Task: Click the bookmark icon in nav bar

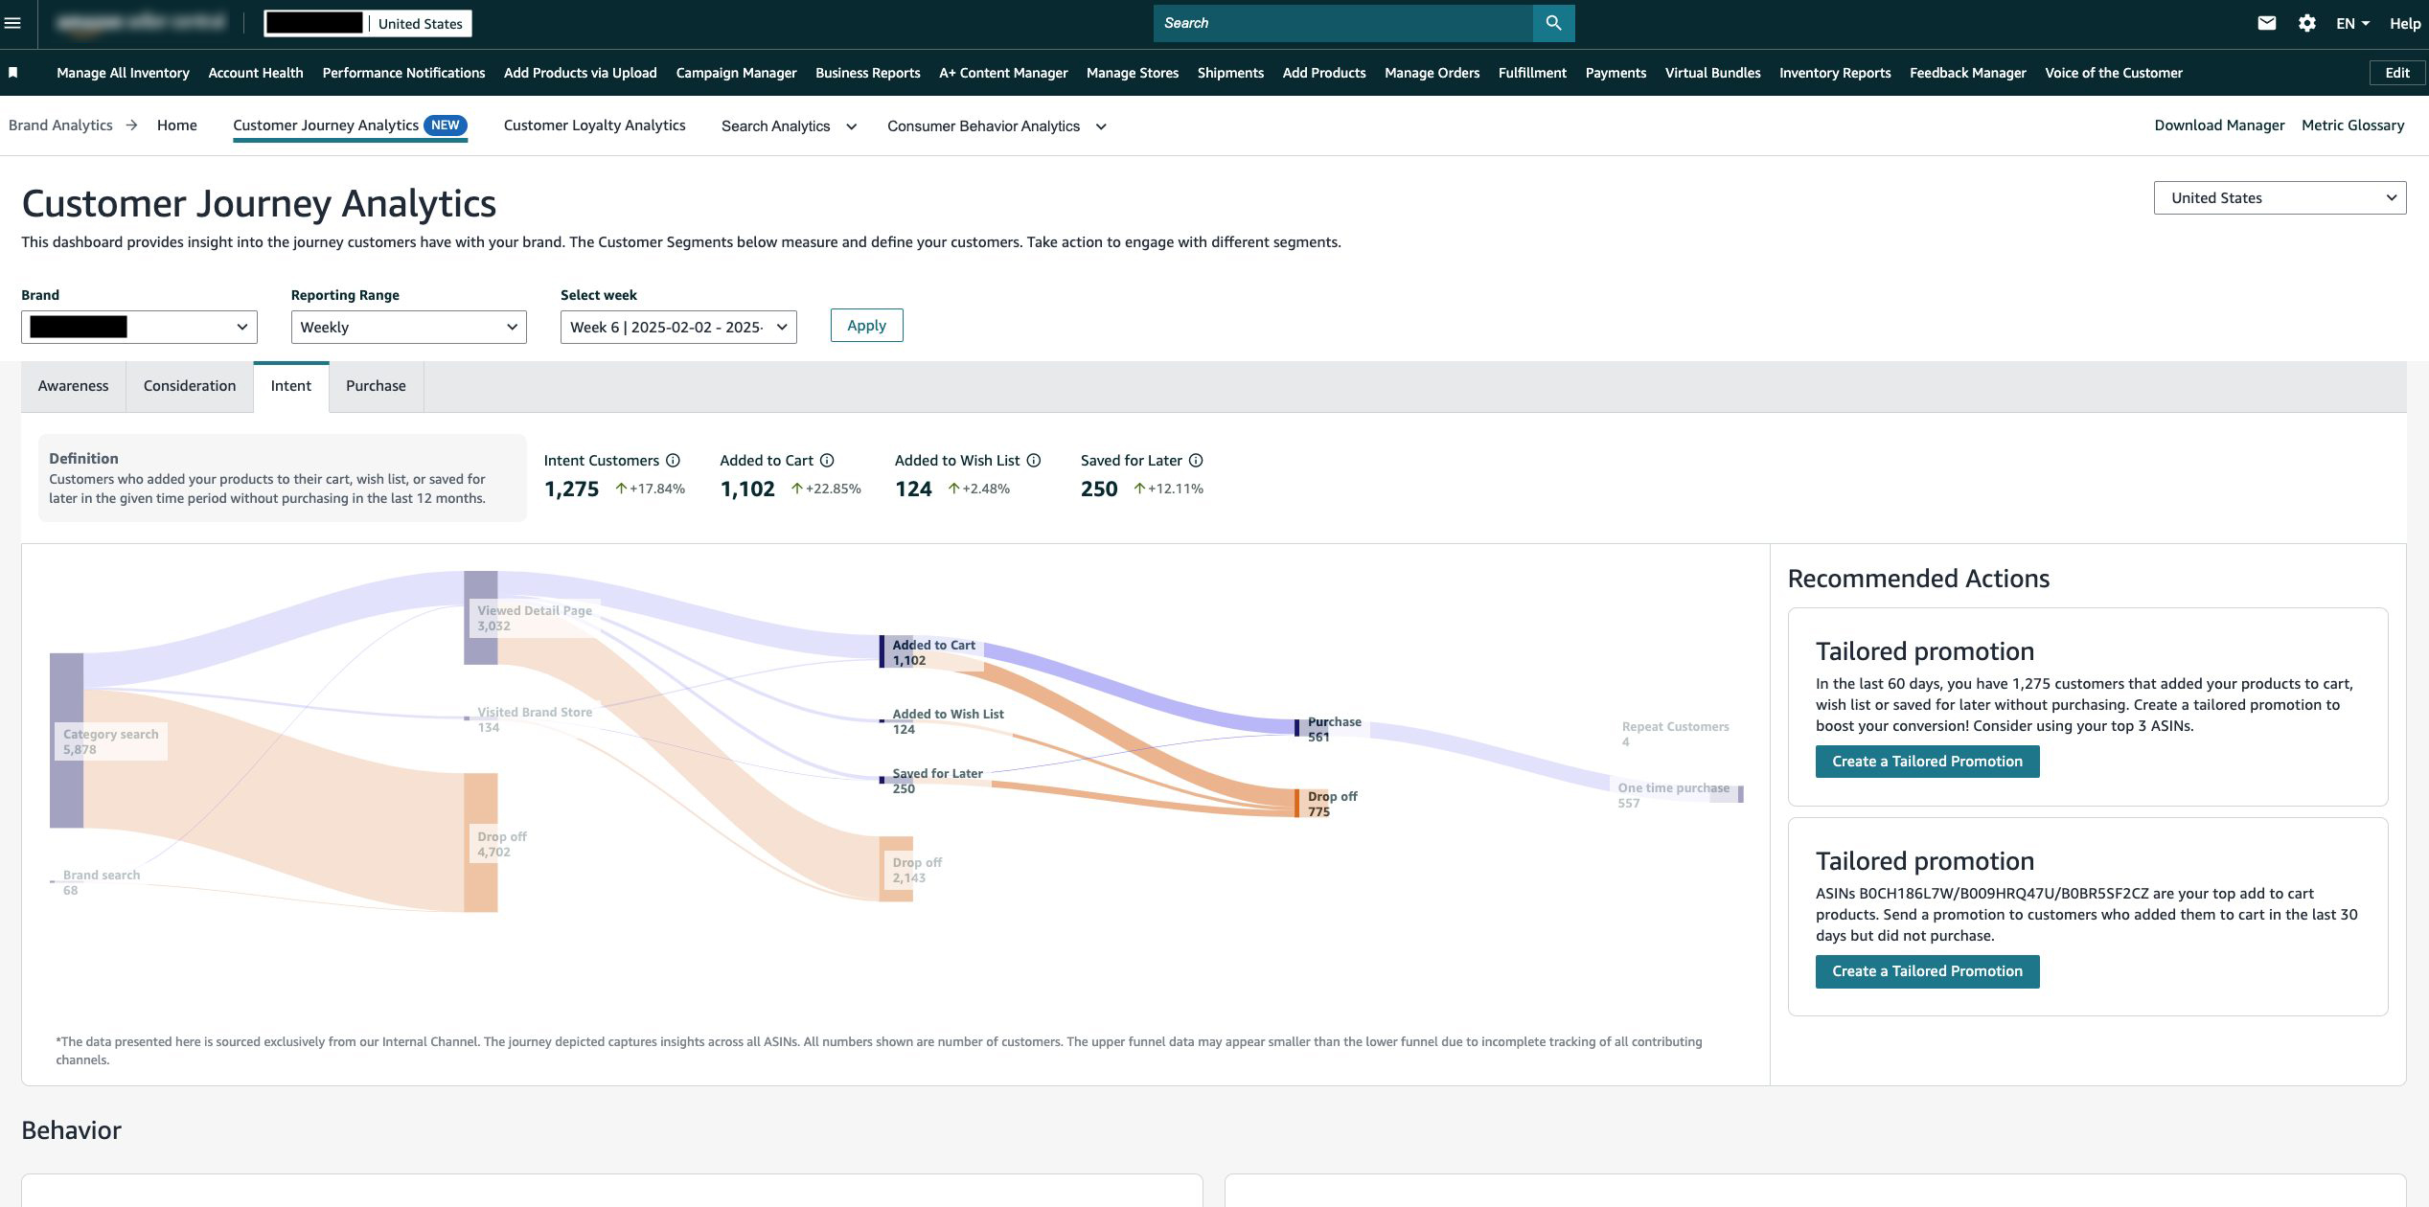Action: tap(13, 73)
